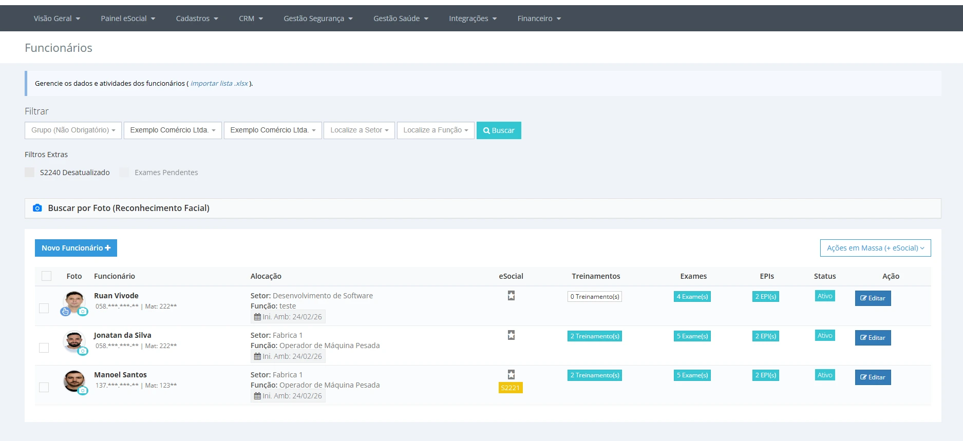Click the 5 Exame(s) badge for Manoel Santos

pos(692,375)
